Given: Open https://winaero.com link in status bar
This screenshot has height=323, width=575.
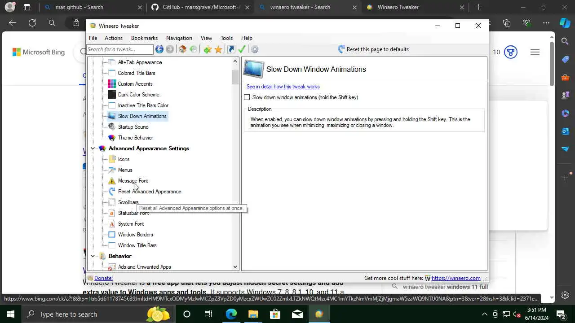Looking at the screenshot, I should 456,278.
